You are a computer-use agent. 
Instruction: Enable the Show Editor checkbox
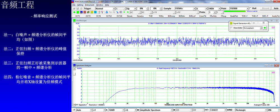[232, 28]
